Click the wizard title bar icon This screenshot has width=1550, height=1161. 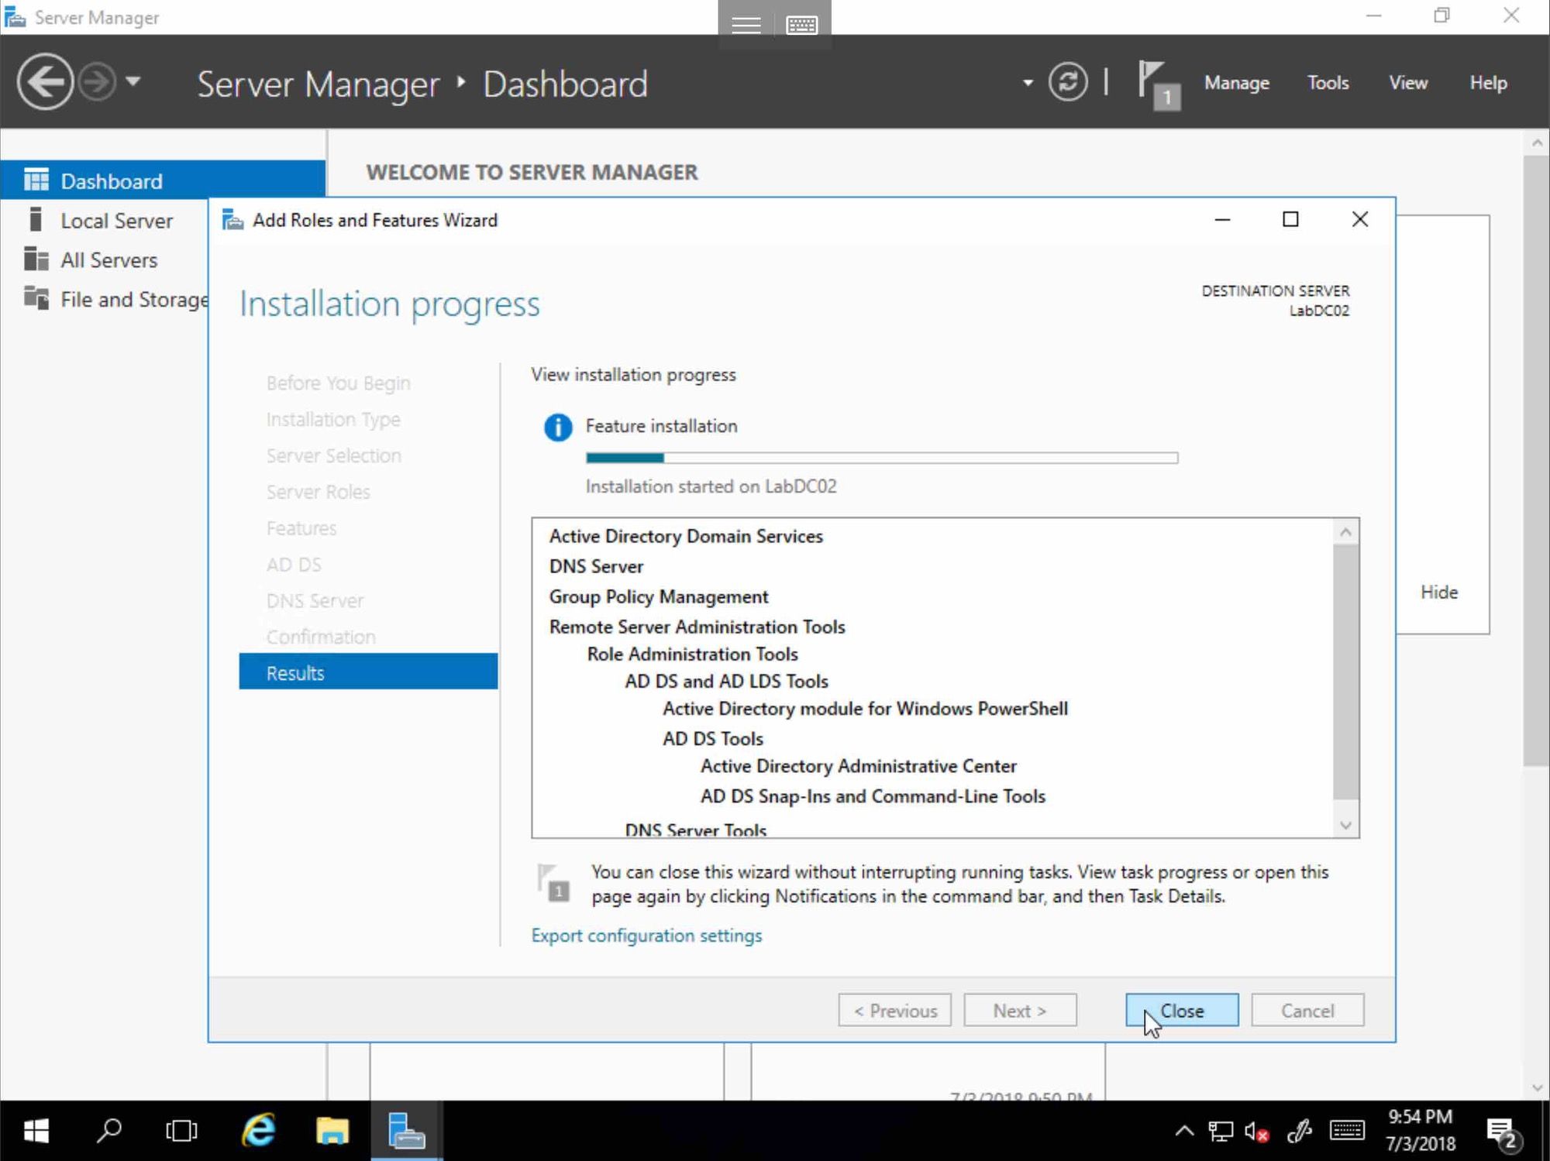click(x=232, y=220)
